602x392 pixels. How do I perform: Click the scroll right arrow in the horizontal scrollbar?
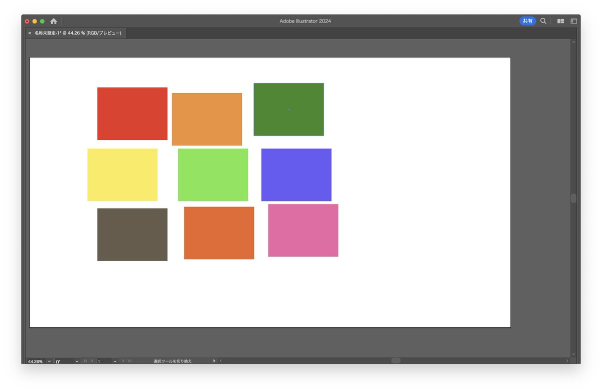coord(567,360)
